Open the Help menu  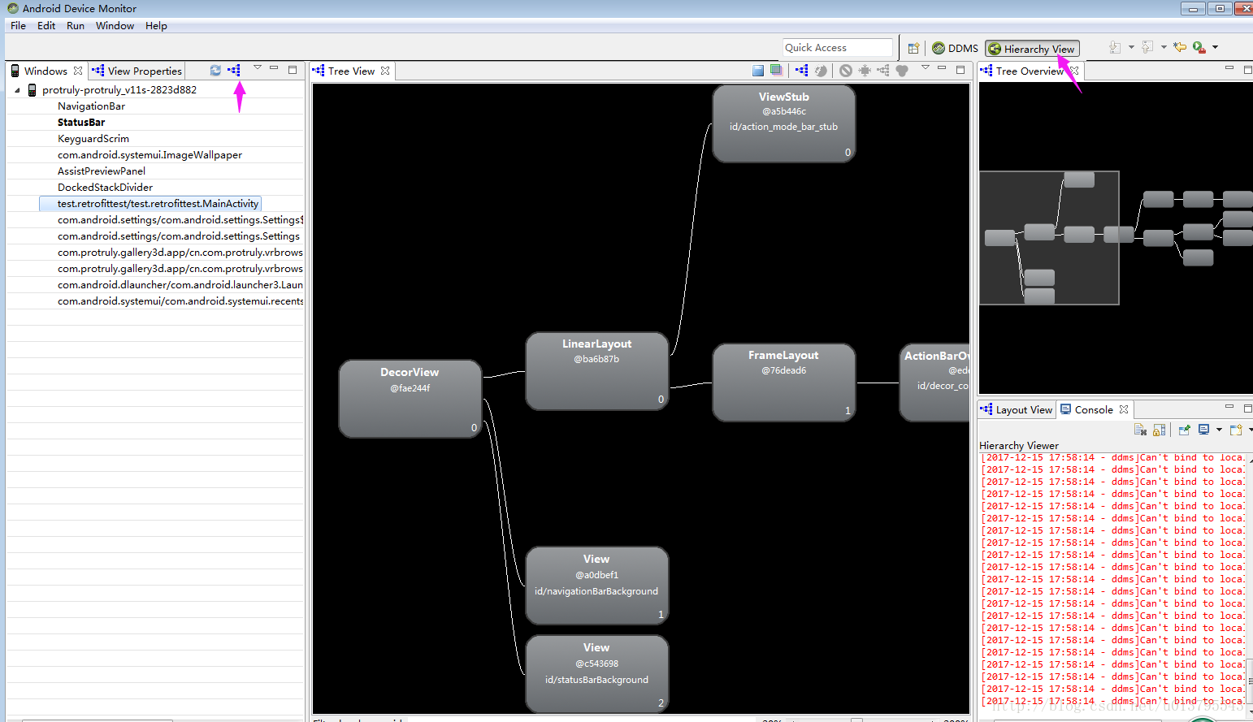coord(156,25)
